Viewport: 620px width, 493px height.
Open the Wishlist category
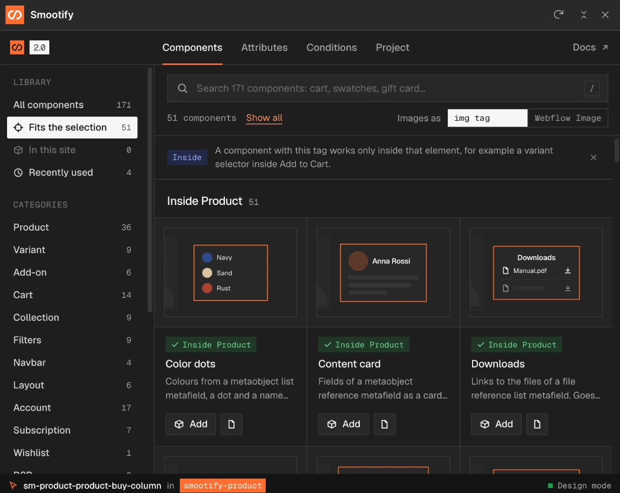(x=72, y=453)
